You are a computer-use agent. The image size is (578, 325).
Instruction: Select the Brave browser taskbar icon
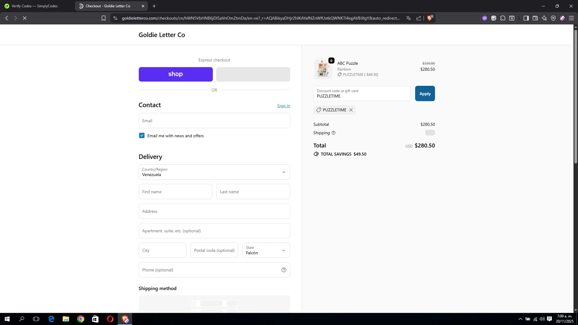pyautogui.click(x=125, y=319)
